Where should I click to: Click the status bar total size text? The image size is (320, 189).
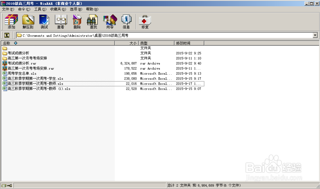[204, 185]
